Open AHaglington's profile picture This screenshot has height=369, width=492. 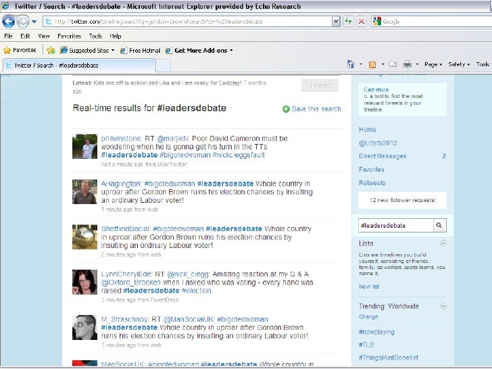coord(84,191)
